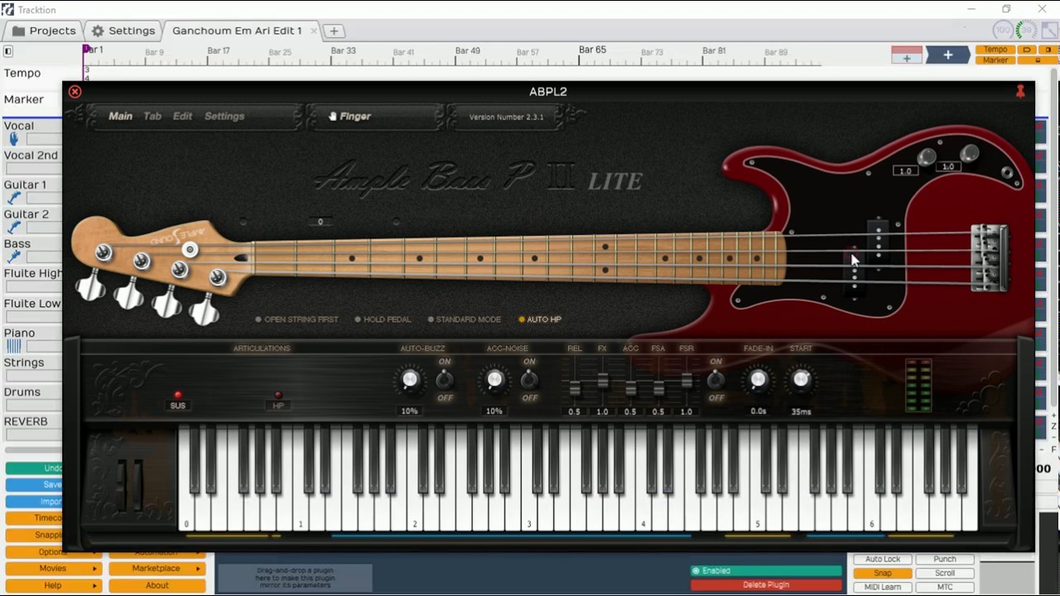
Task: Click the pink add clip plus button
Action: (x=907, y=55)
